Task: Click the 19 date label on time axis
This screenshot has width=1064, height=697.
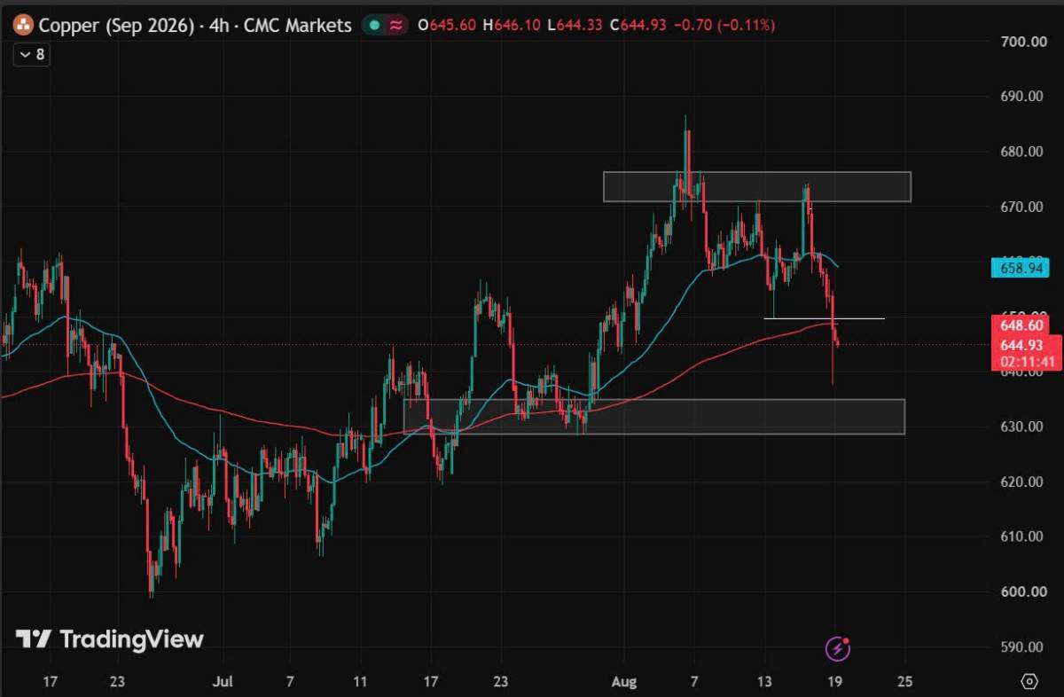Action: 835,681
